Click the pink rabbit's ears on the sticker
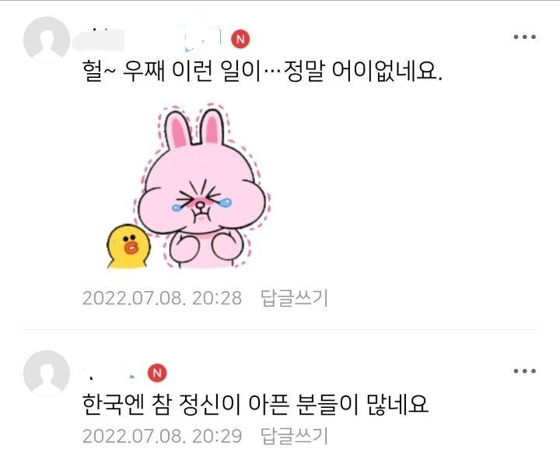This screenshot has height=467, width=560. tap(194, 127)
